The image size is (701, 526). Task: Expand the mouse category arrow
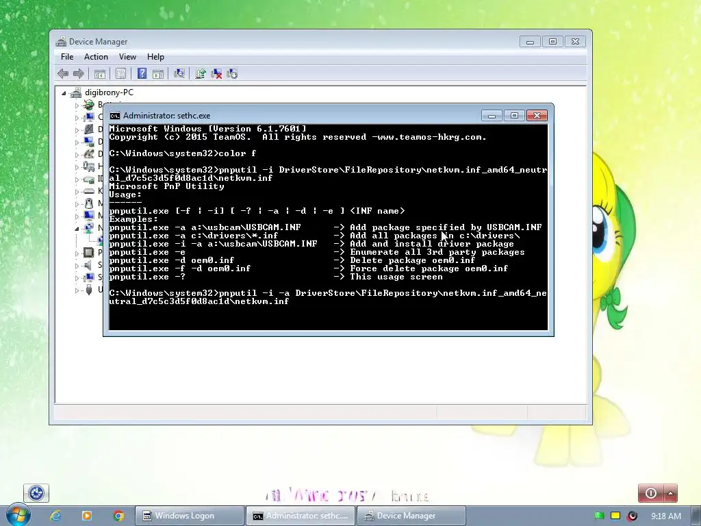(77, 204)
